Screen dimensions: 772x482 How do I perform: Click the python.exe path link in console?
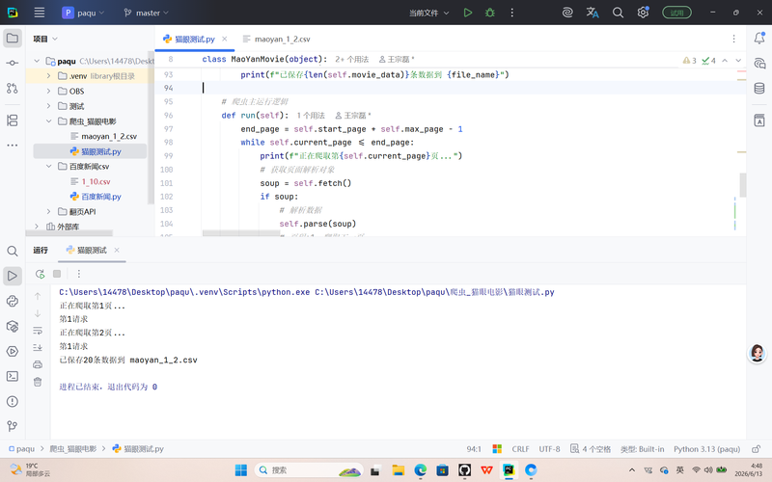click(184, 292)
